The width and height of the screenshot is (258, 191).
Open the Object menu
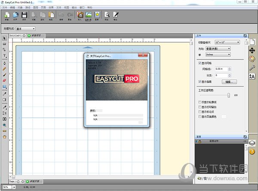point(20,8)
